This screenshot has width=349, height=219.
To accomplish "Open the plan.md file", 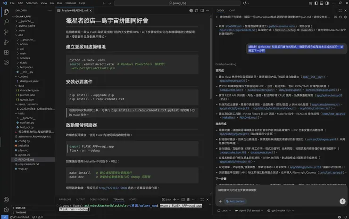I will coord(24,150).
